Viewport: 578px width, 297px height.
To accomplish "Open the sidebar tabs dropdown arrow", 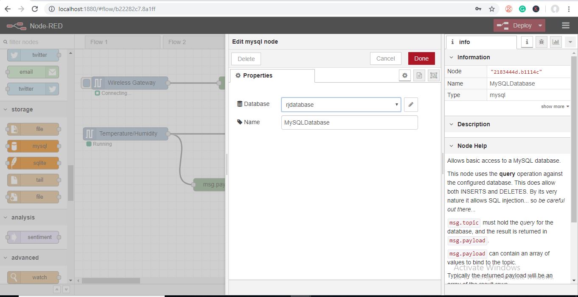I will [570, 42].
